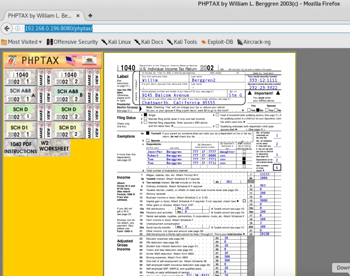Click the city line 'Chatsworth, California 95555'
The height and width of the screenshot is (276, 350).
(178, 102)
